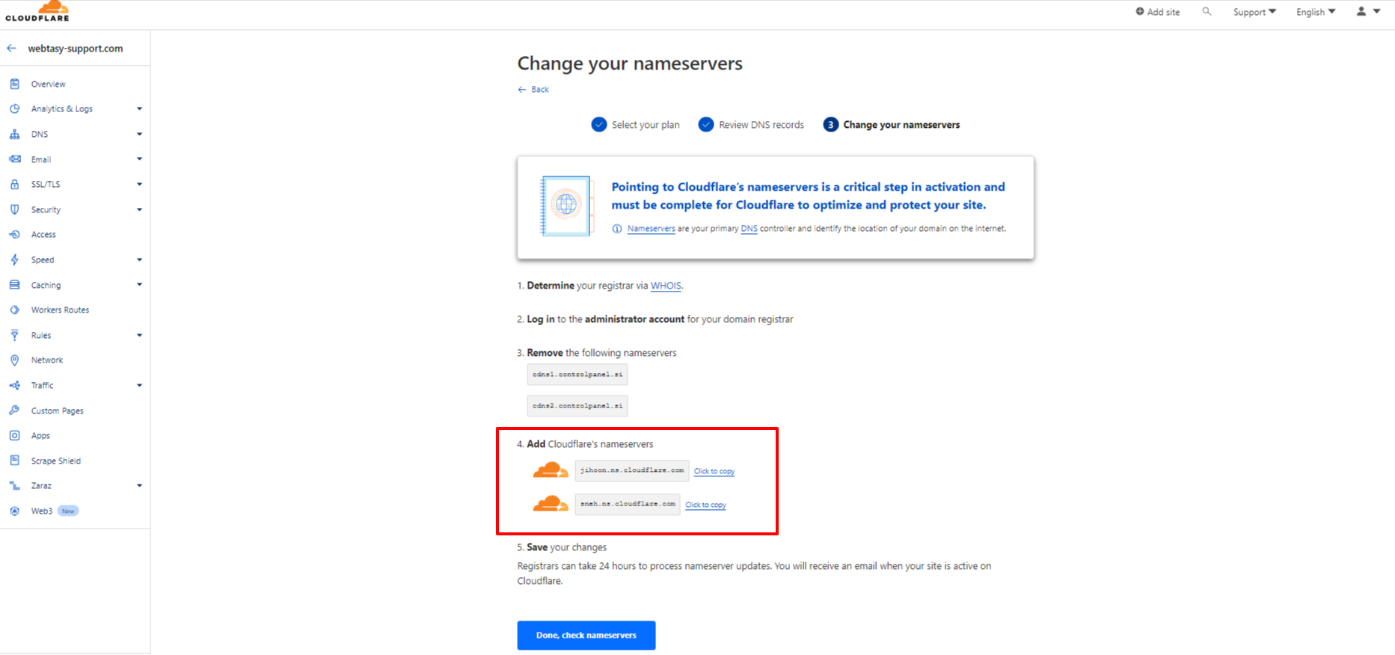Select the SSL/TLS padlock icon
Image resolution: width=1395 pixels, height=655 pixels.
[x=14, y=184]
